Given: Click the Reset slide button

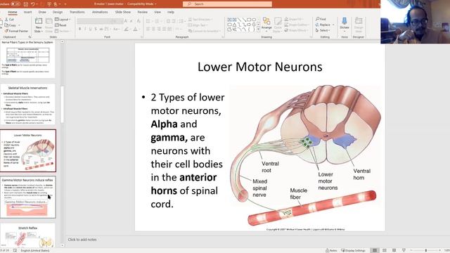Looking at the screenshot, I should pyautogui.click(x=60, y=25).
